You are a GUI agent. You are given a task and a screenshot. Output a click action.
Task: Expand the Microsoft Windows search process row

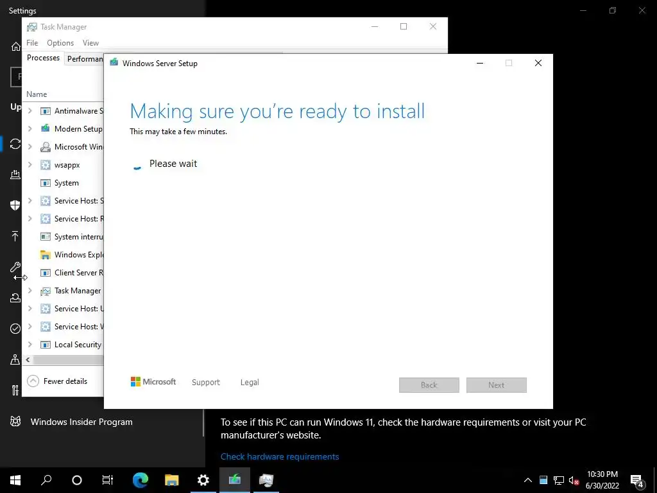click(30, 147)
